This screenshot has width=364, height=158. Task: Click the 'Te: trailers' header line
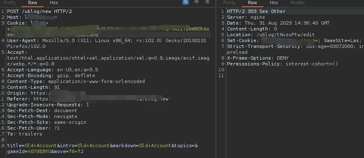point(25,134)
